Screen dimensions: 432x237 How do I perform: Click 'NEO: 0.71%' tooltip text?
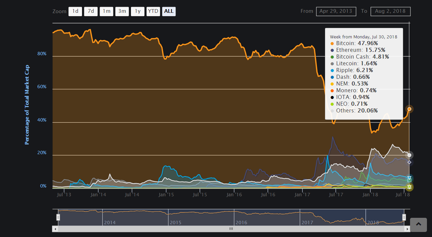click(352, 104)
